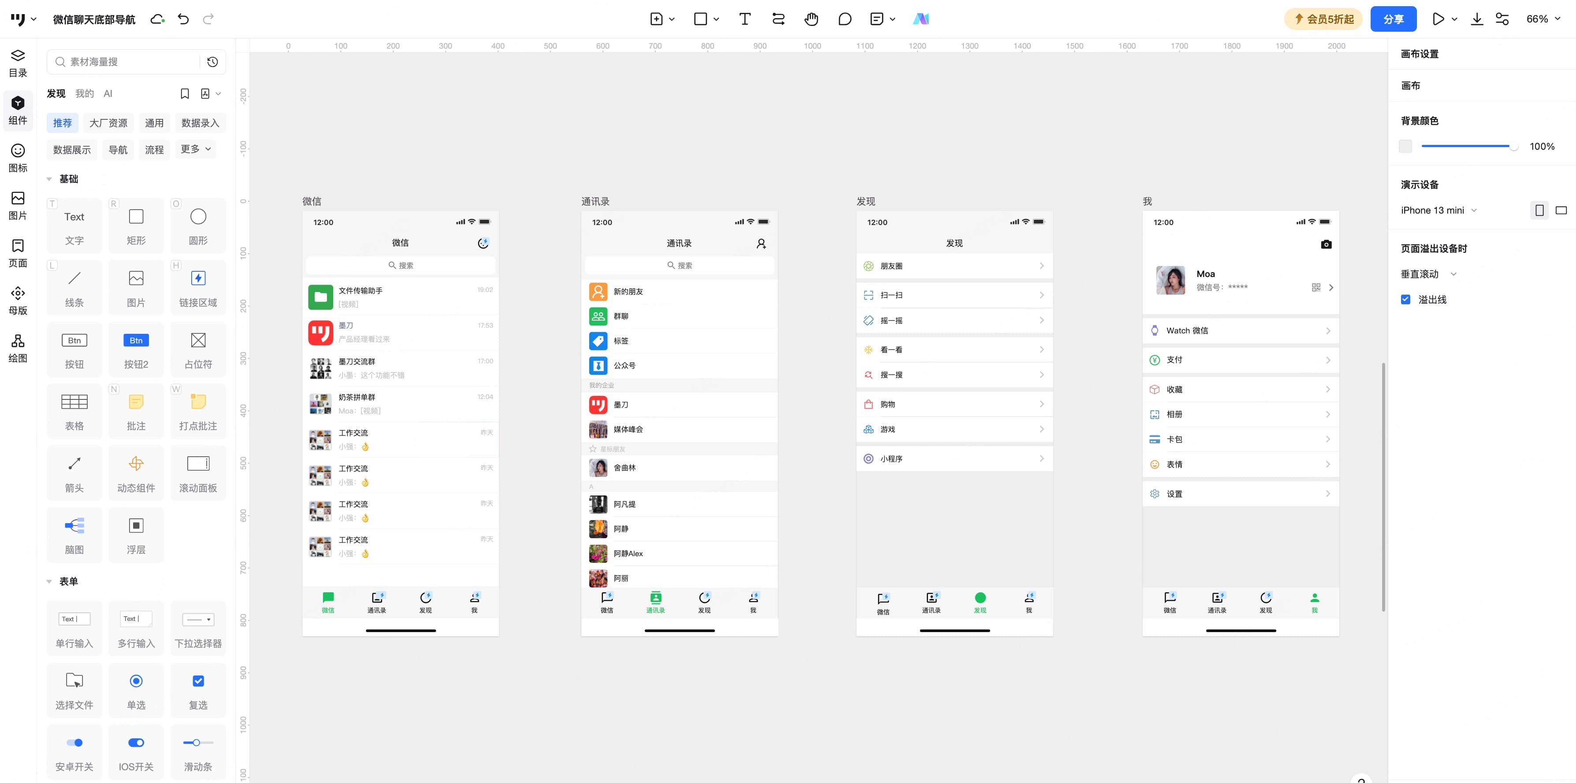This screenshot has height=783, width=1576.
Task: Collapse the 基础 basic components section
Action: tap(49, 179)
